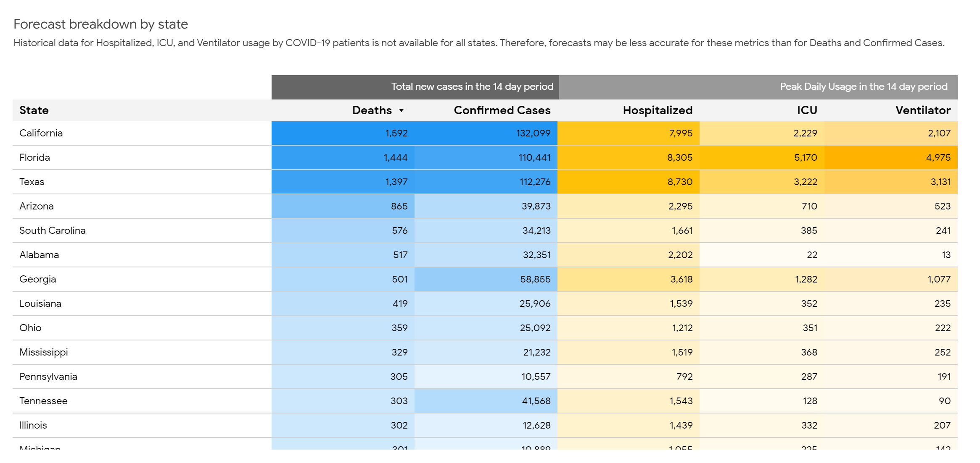The image size is (980, 463).
Task: Click the Ventilator column header
Action: pyautogui.click(x=923, y=110)
